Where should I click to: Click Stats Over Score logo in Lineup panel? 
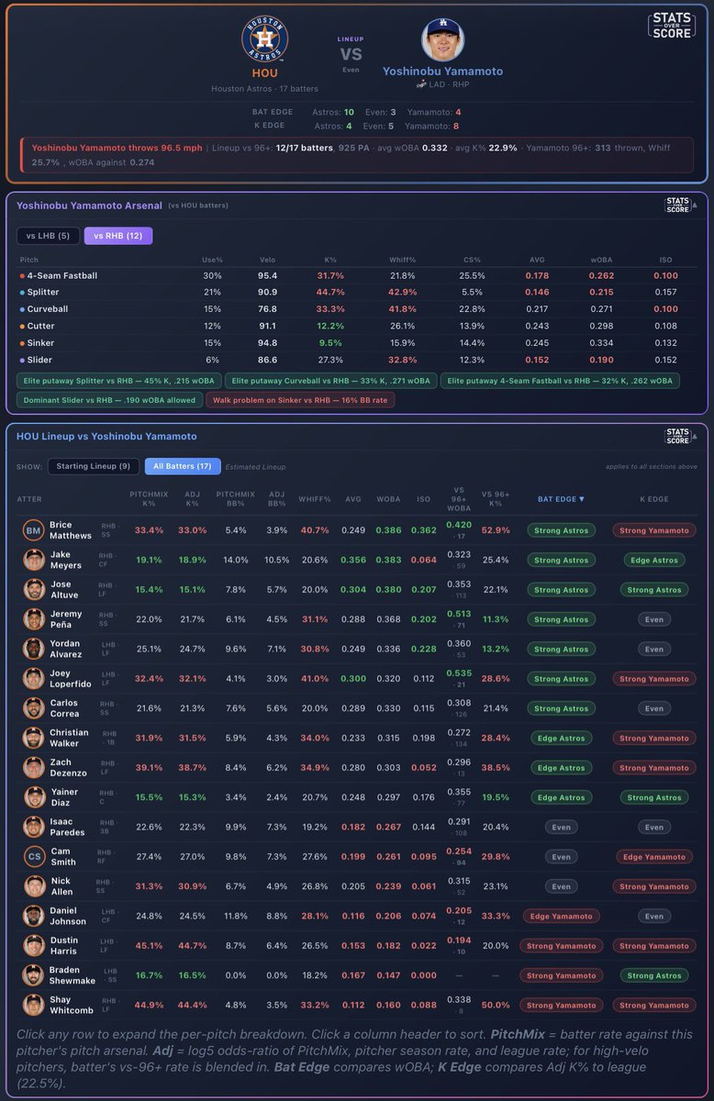click(679, 436)
